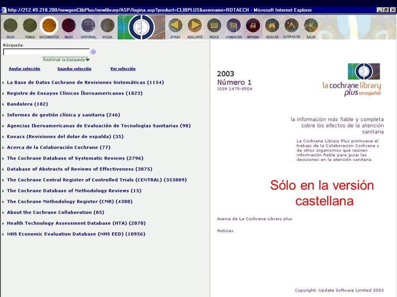Expand arrow for Acerca de la Colaboración Cochrane
Screen dimensions: 397x297
(3, 148)
